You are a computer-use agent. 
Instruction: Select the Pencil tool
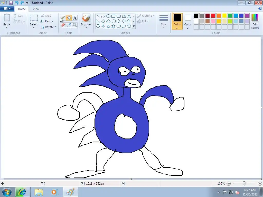(62, 18)
